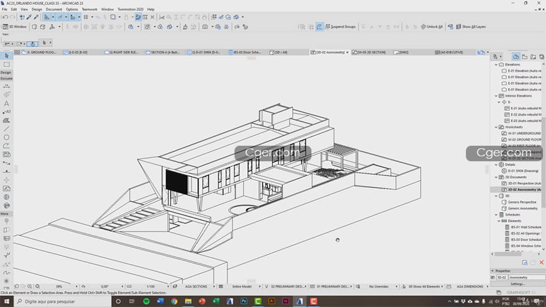This screenshot has width=546, height=307.
Task: Click the Settings button in Properties panel
Action: click(x=518, y=285)
